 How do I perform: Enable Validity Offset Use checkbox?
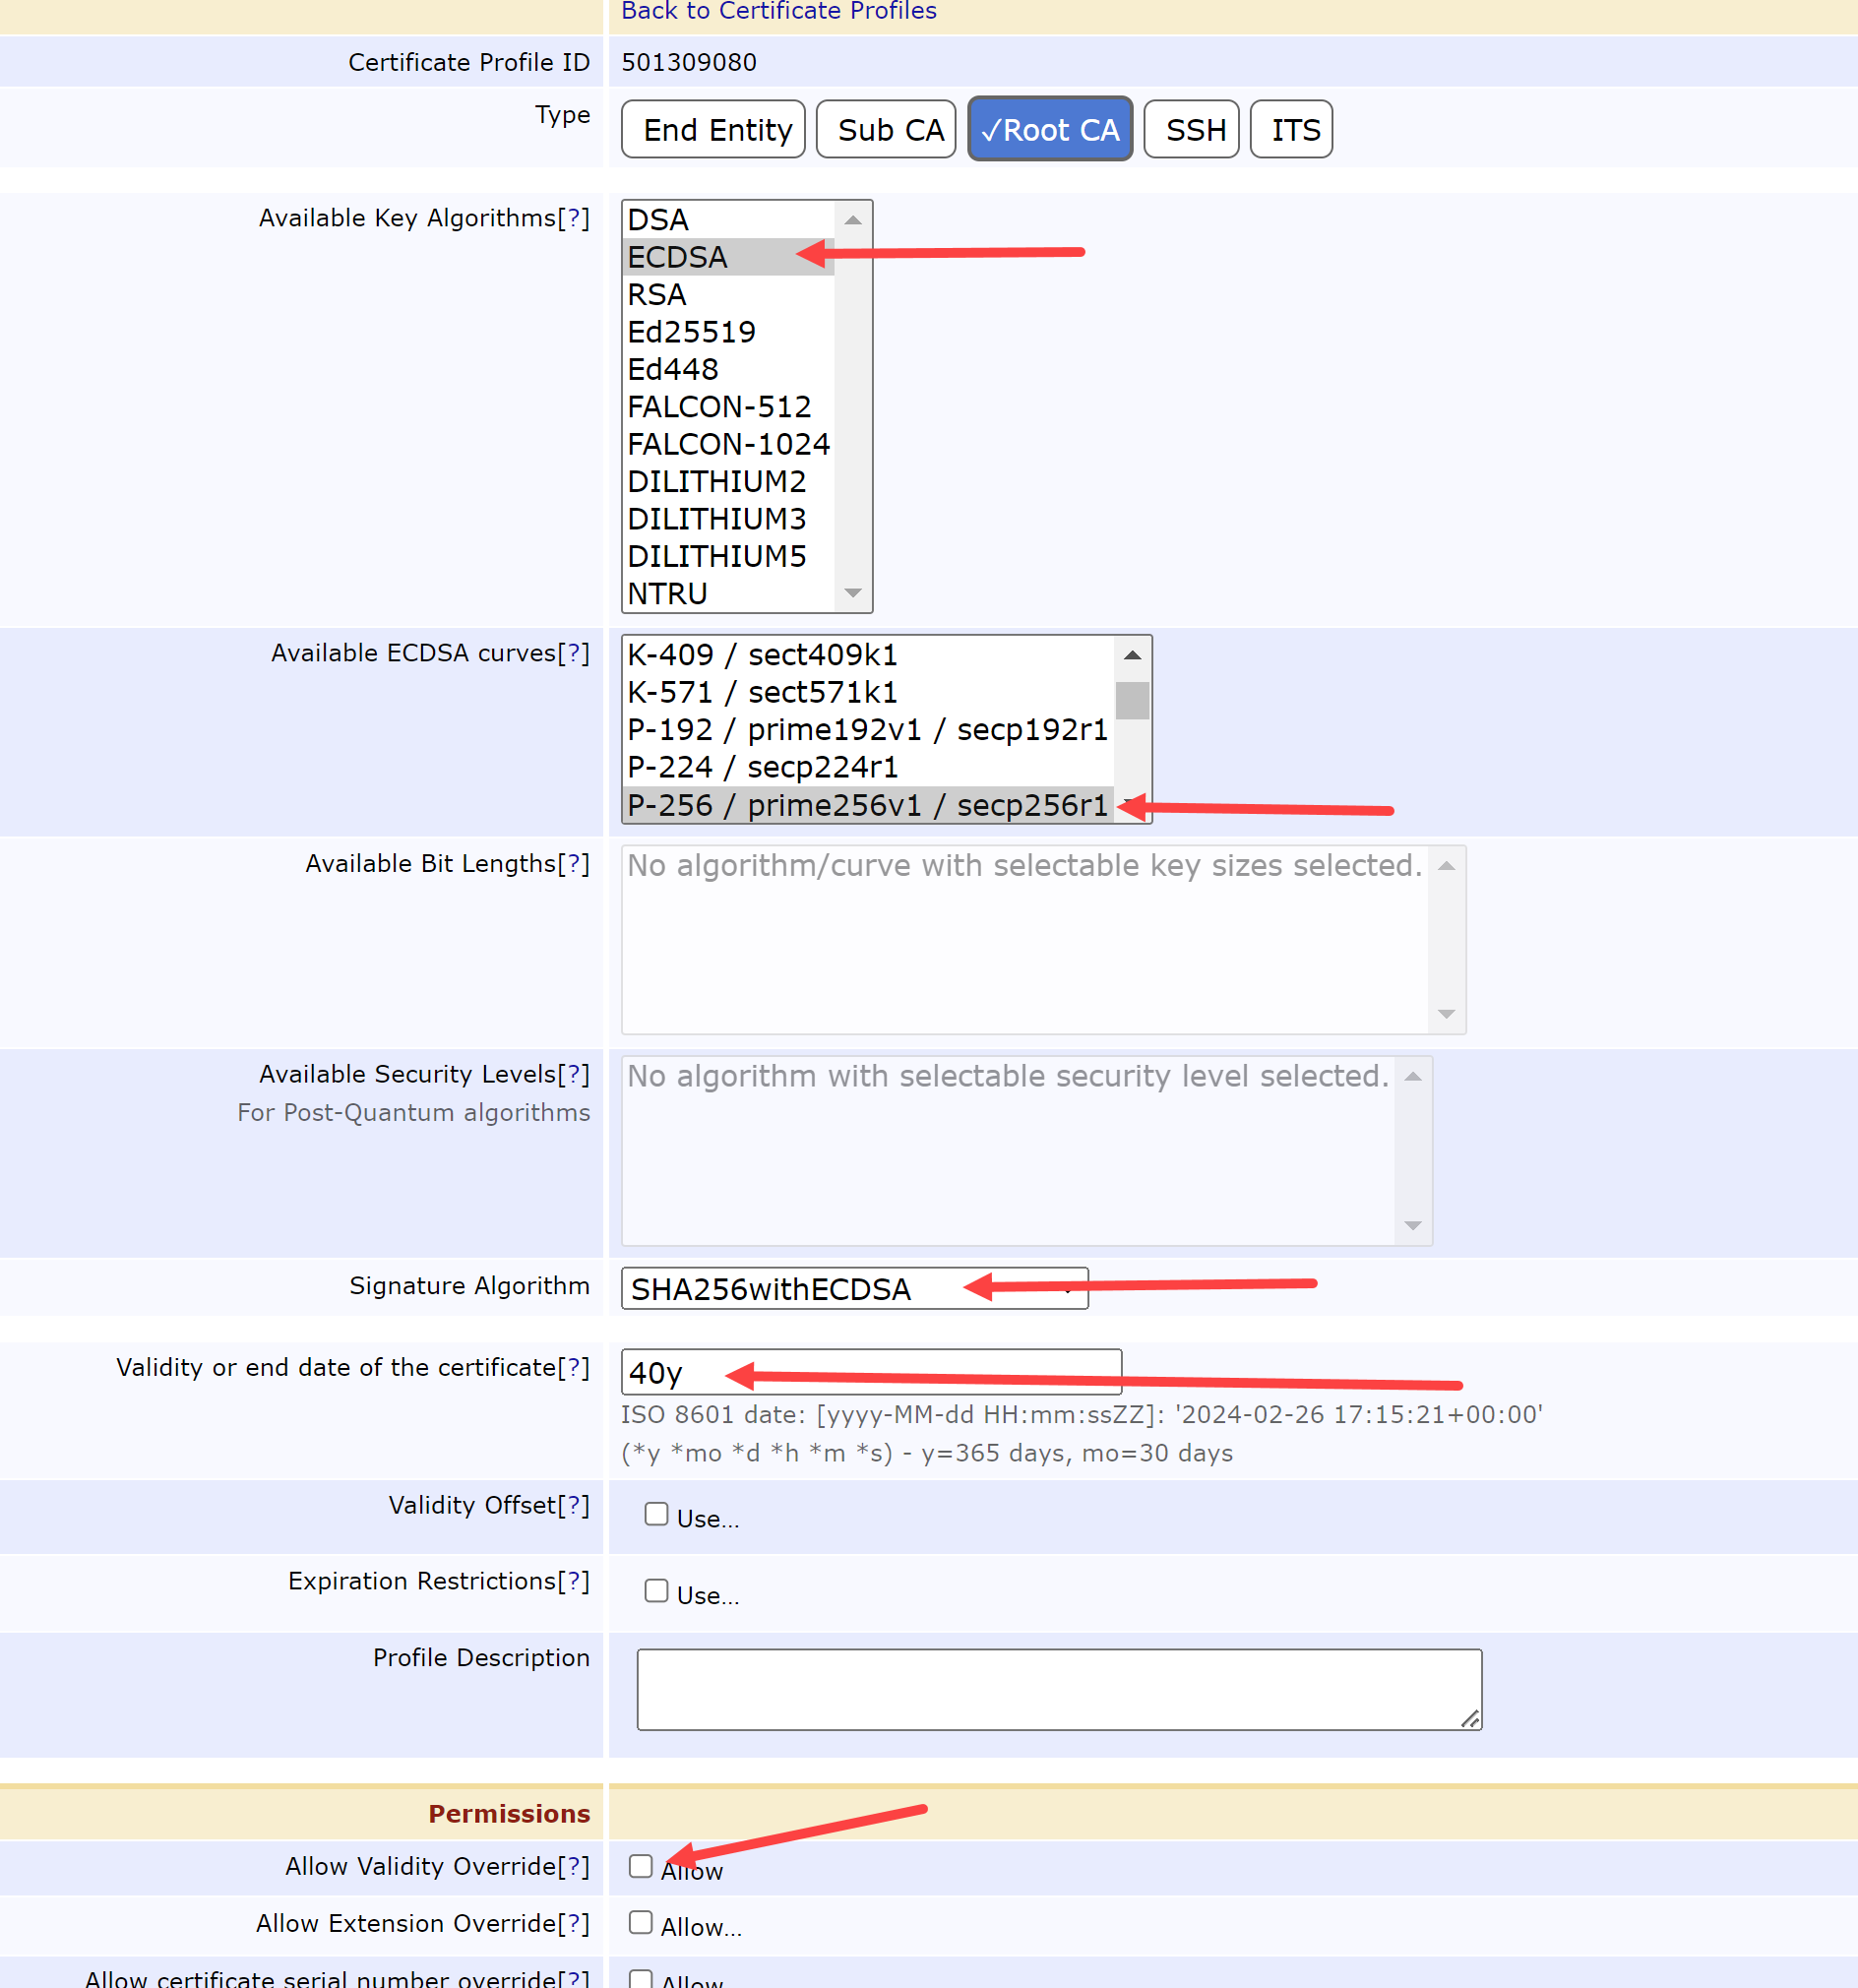click(656, 1514)
